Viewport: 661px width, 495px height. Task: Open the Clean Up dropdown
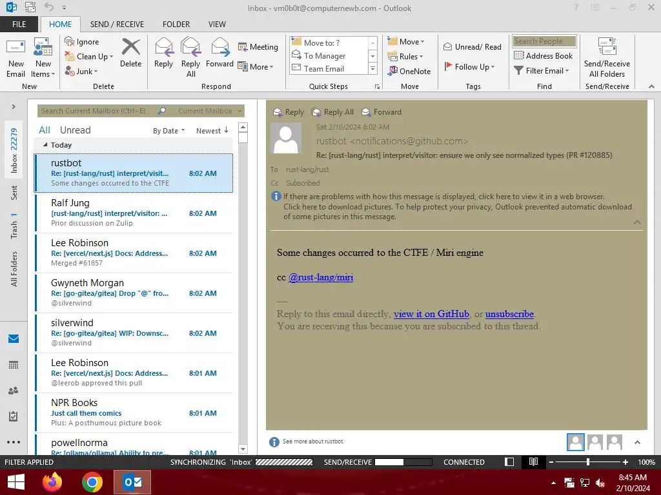[89, 57]
